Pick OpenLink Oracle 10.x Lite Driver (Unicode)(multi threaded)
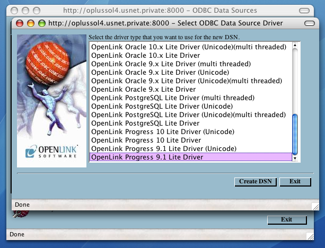This screenshot has width=325, height=248. pos(188,47)
